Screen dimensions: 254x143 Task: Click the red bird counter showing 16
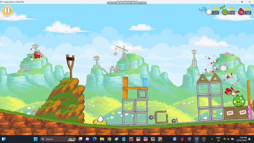click(x=241, y=12)
